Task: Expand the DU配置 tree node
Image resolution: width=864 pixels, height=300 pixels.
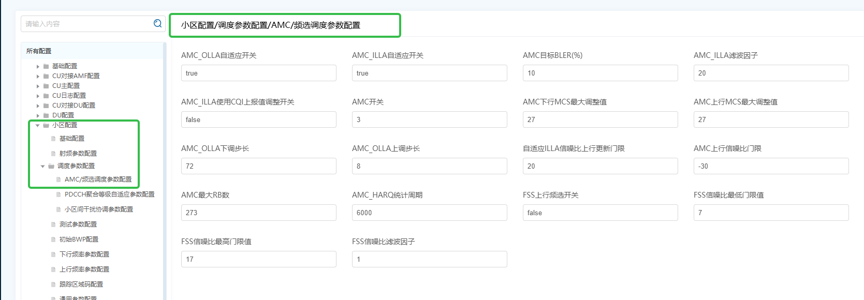Action: pos(38,116)
